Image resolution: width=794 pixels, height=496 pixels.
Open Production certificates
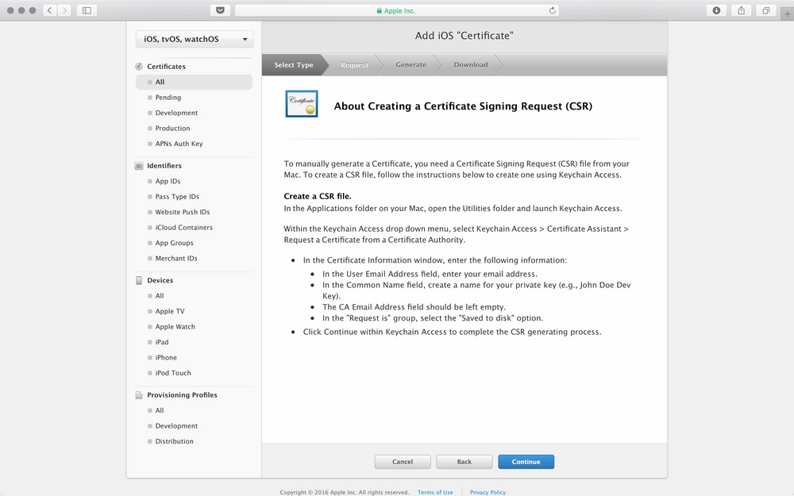point(172,129)
